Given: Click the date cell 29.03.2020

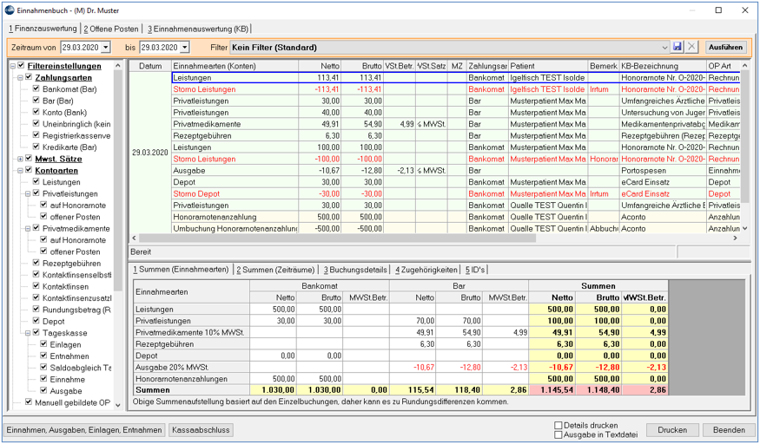Looking at the screenshot, I should pyautogui.click(x=150, y=153).
